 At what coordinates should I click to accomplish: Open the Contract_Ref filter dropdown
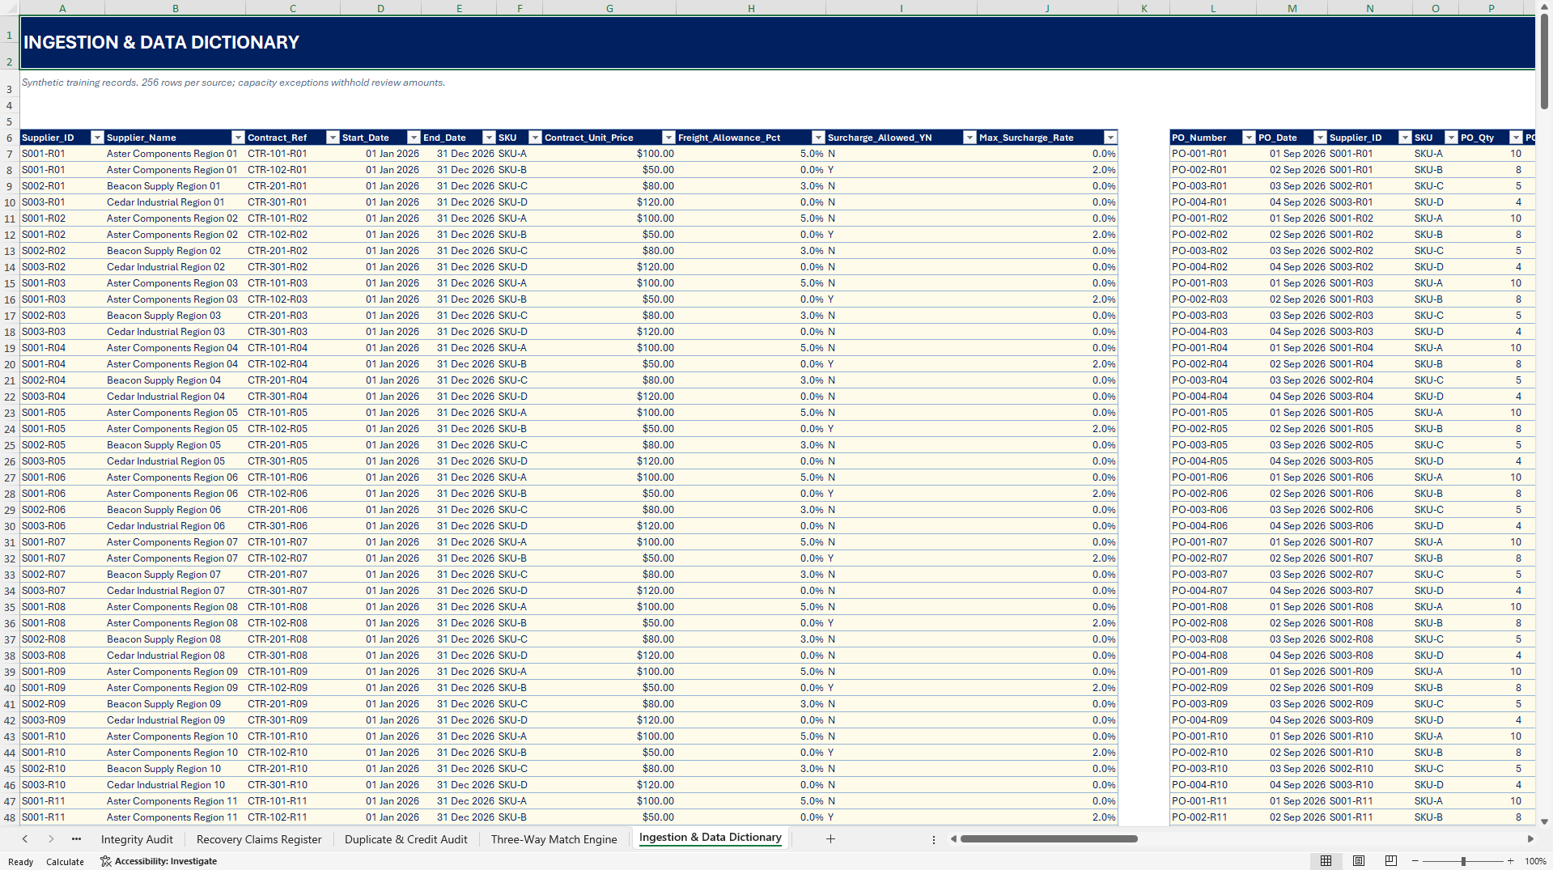tap(333, 138)
